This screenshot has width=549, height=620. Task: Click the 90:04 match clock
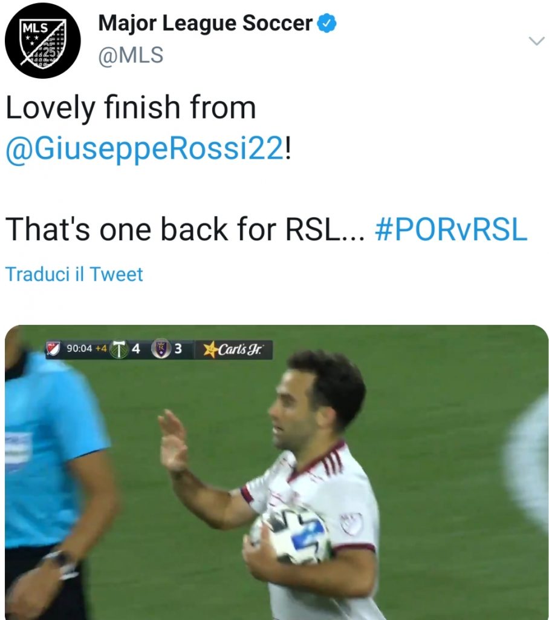click(x=79, y=348)
